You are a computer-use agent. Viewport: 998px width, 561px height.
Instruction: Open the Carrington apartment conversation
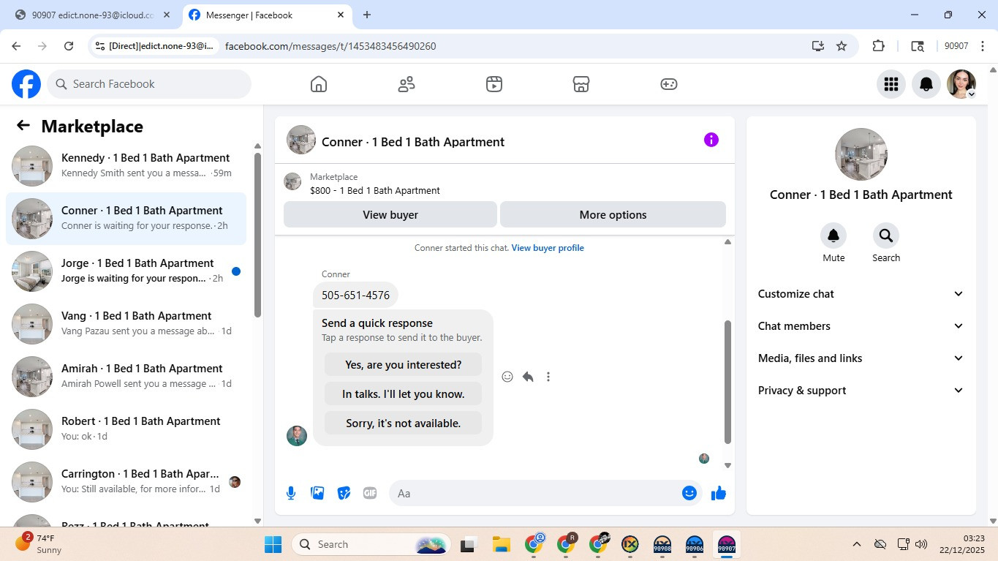click(126, 482)
